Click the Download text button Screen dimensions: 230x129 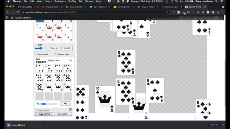pos(63,114)
